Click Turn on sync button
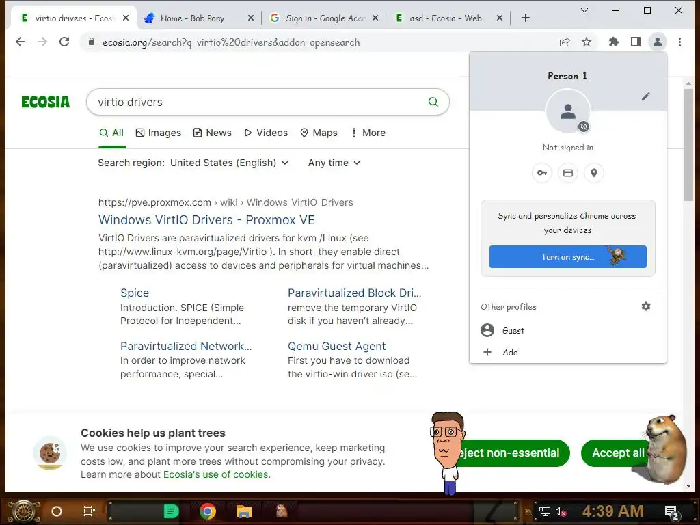700x525 pixels. coord(567,257)
